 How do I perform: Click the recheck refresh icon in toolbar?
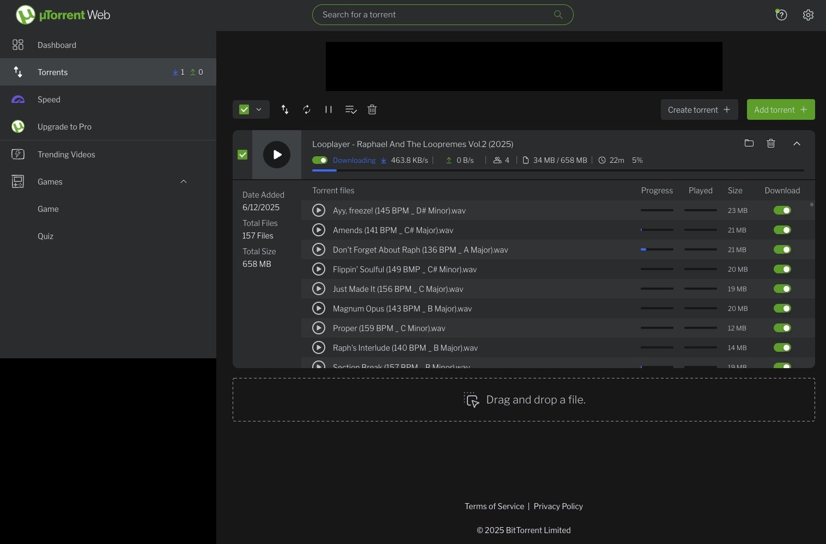click(x=307, y=109)
